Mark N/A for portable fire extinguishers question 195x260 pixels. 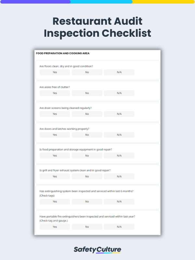[119, 227]
